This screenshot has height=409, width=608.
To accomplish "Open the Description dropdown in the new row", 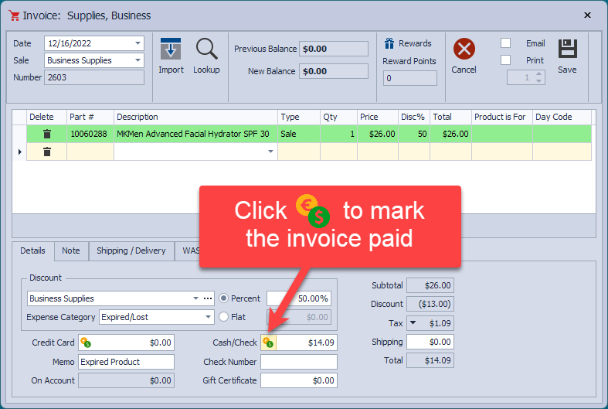I will pos(270,152).
